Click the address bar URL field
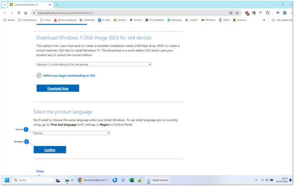294x186 pixels. coord(126,13)
